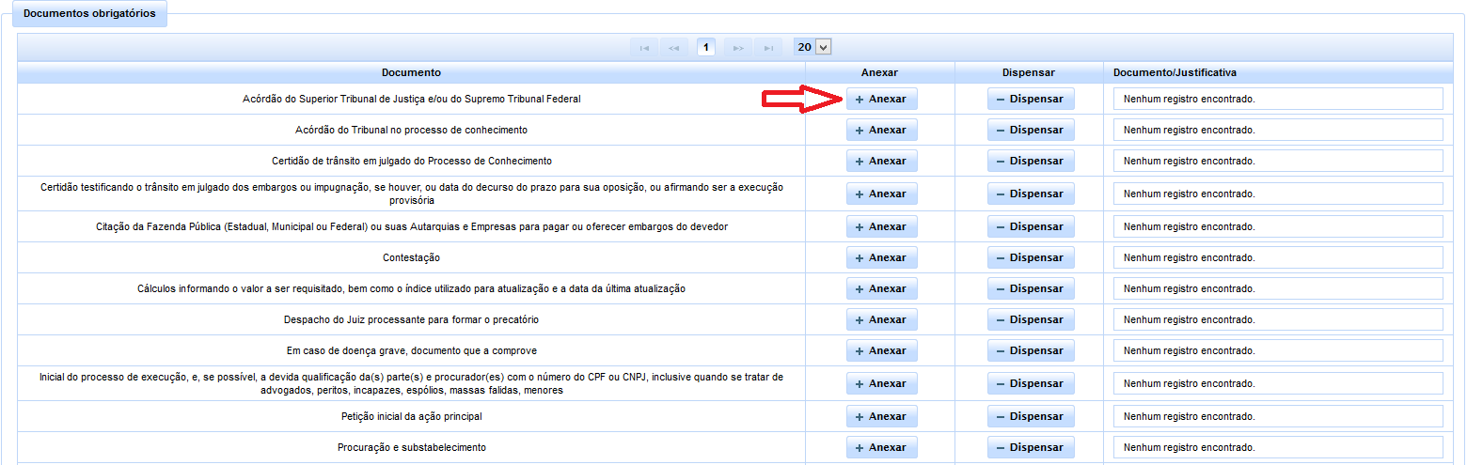
Task: Click next page paginator icon
Action: pyautogui.click(x=738, y=48)
